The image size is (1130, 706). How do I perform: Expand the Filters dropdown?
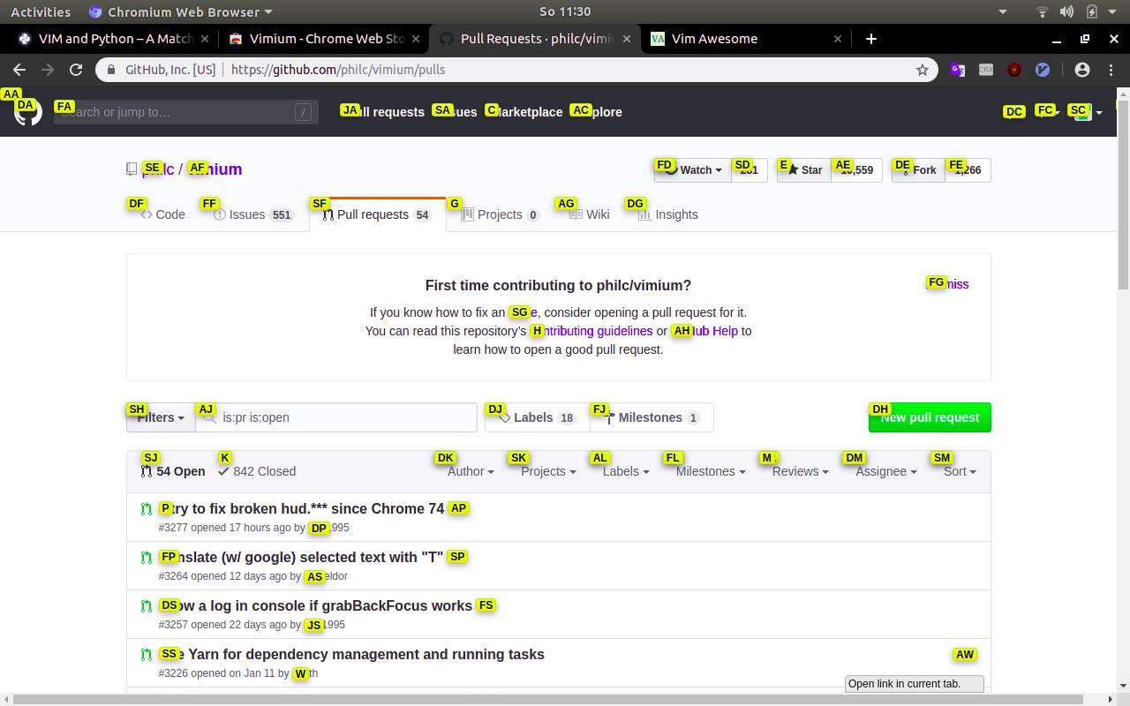click(160, 417)
